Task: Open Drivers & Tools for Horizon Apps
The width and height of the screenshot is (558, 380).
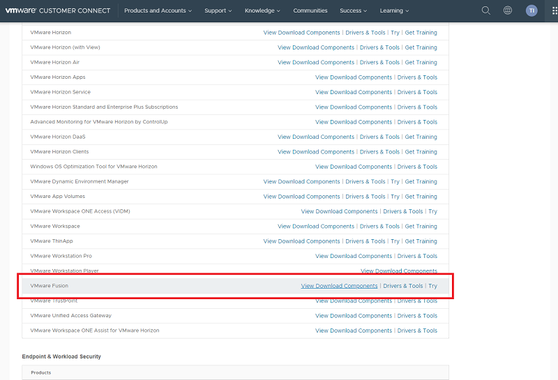Action: (417, 77)
